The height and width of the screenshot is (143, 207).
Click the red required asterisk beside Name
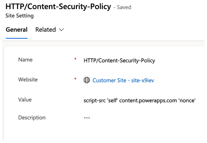coord(75,59)
